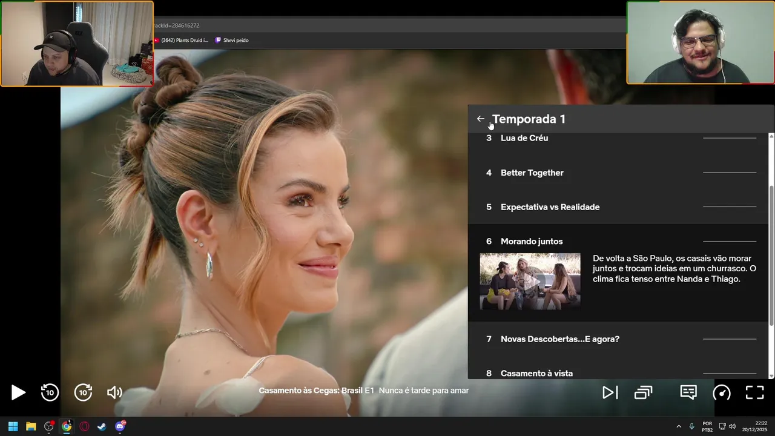
Task: Open the Windows Start menu
Action: [13, 426]
